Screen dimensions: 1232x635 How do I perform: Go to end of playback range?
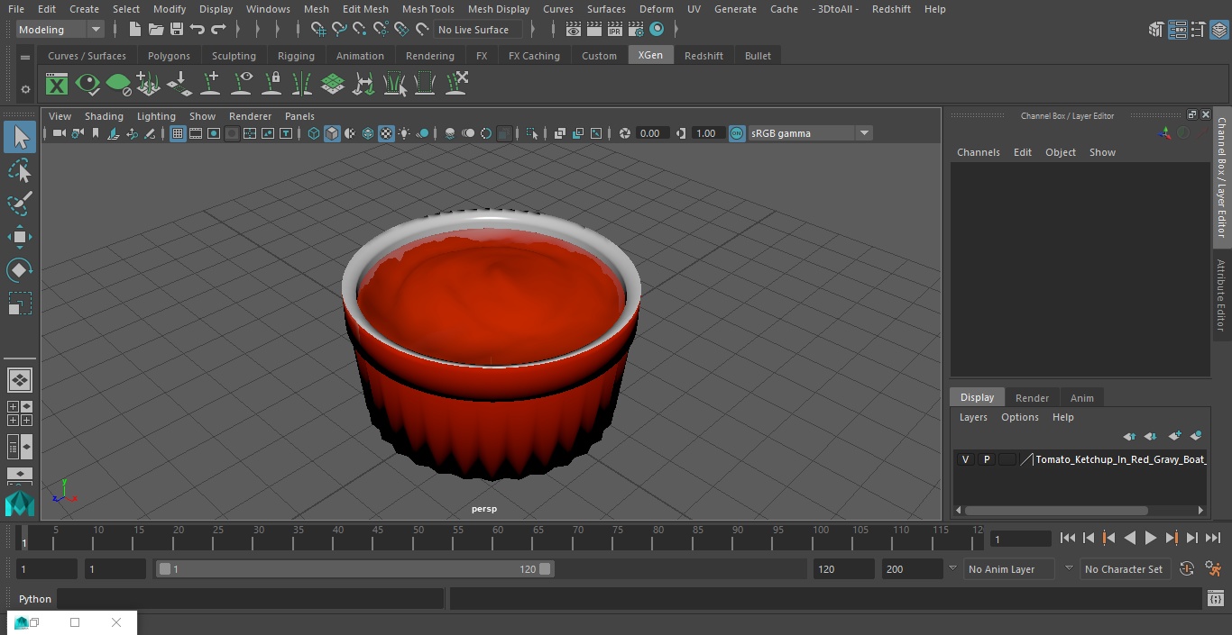pos(1213,538)
